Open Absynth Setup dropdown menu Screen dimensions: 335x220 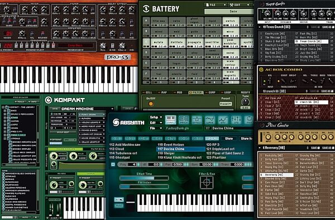tap(156, 118)
